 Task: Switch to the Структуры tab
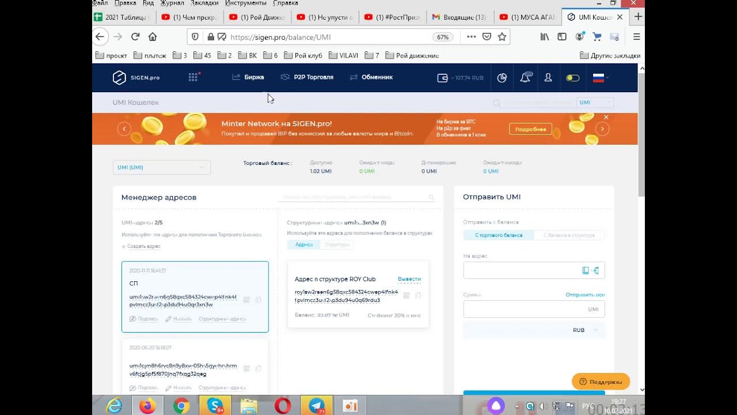(337, 244)
